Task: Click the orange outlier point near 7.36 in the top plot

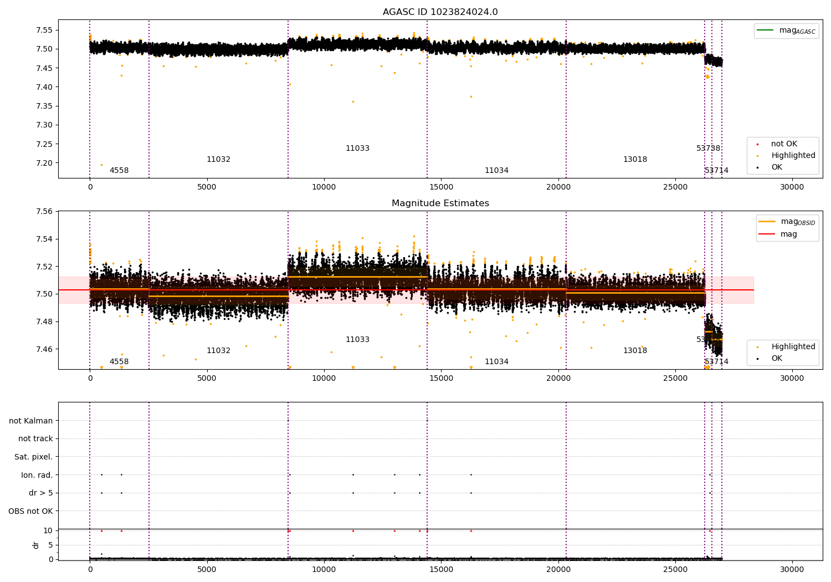Action: click(x=353, y=101)
